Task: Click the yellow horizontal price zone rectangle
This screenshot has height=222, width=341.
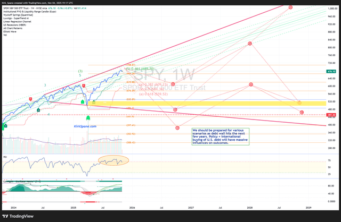Action: 207,104
